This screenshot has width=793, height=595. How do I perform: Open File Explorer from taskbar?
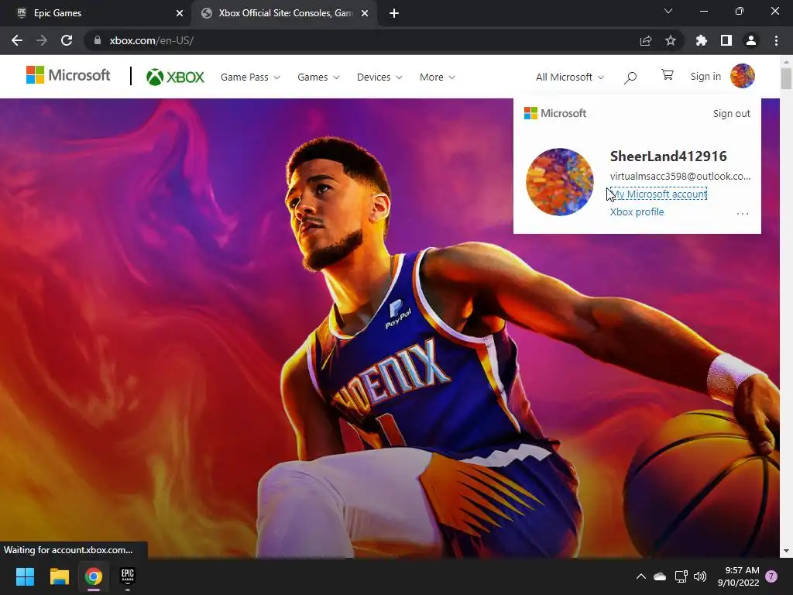click(59, 576)
